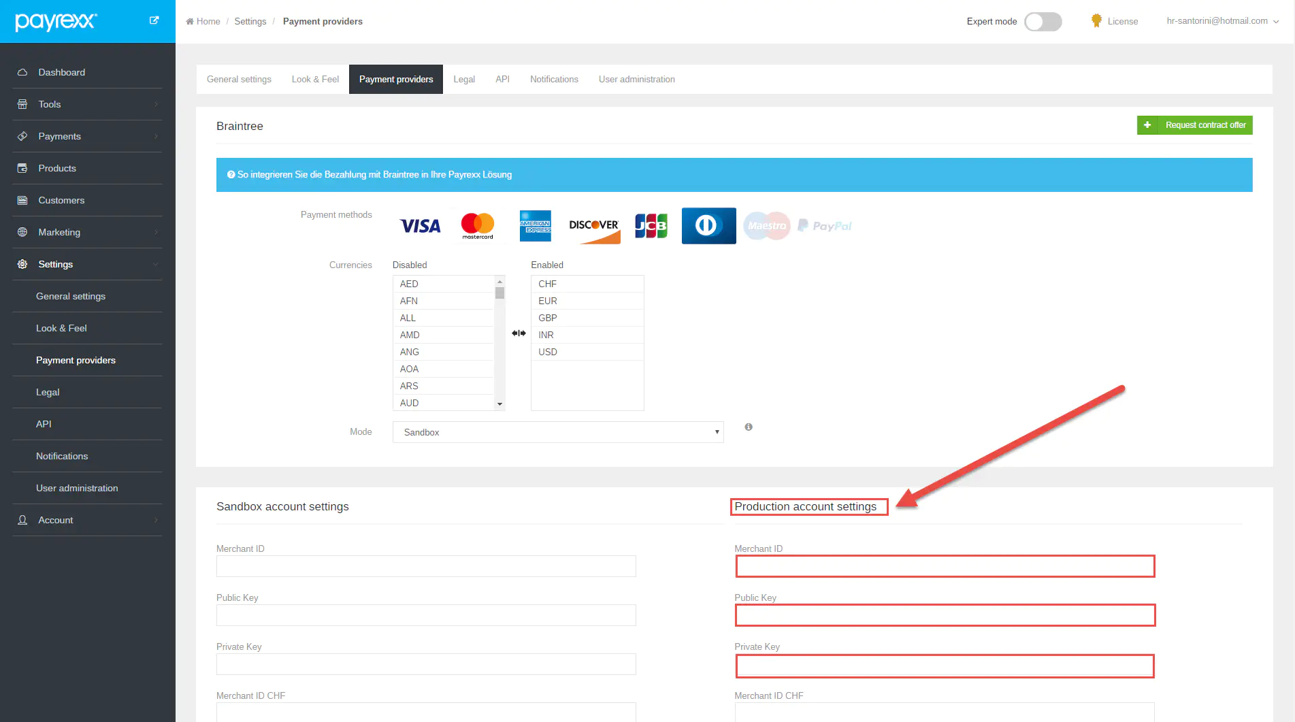Click the Visa payment method logo
Viewport: 1295px width, 722px height.
[x=420, y=226]
